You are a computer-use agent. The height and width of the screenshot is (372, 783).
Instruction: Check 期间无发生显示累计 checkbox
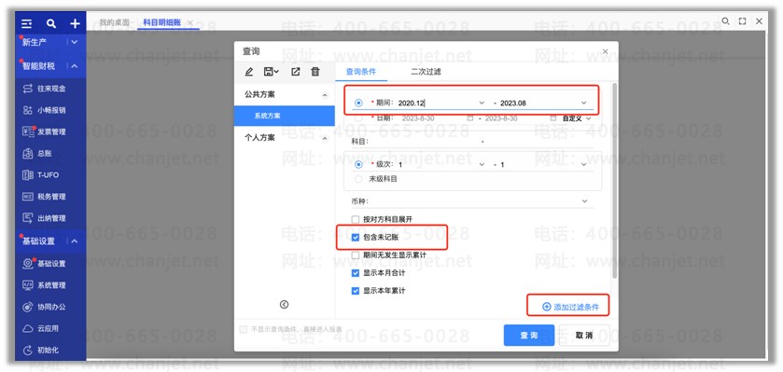click(356, 255)
